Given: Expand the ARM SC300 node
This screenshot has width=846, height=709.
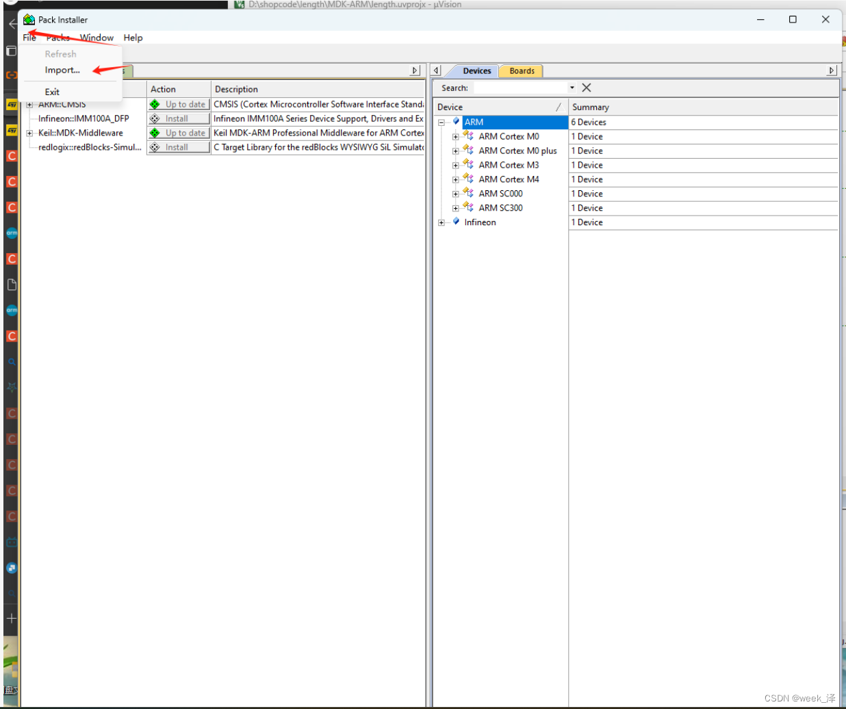Looking at the screenshot, I should (456, 209).
